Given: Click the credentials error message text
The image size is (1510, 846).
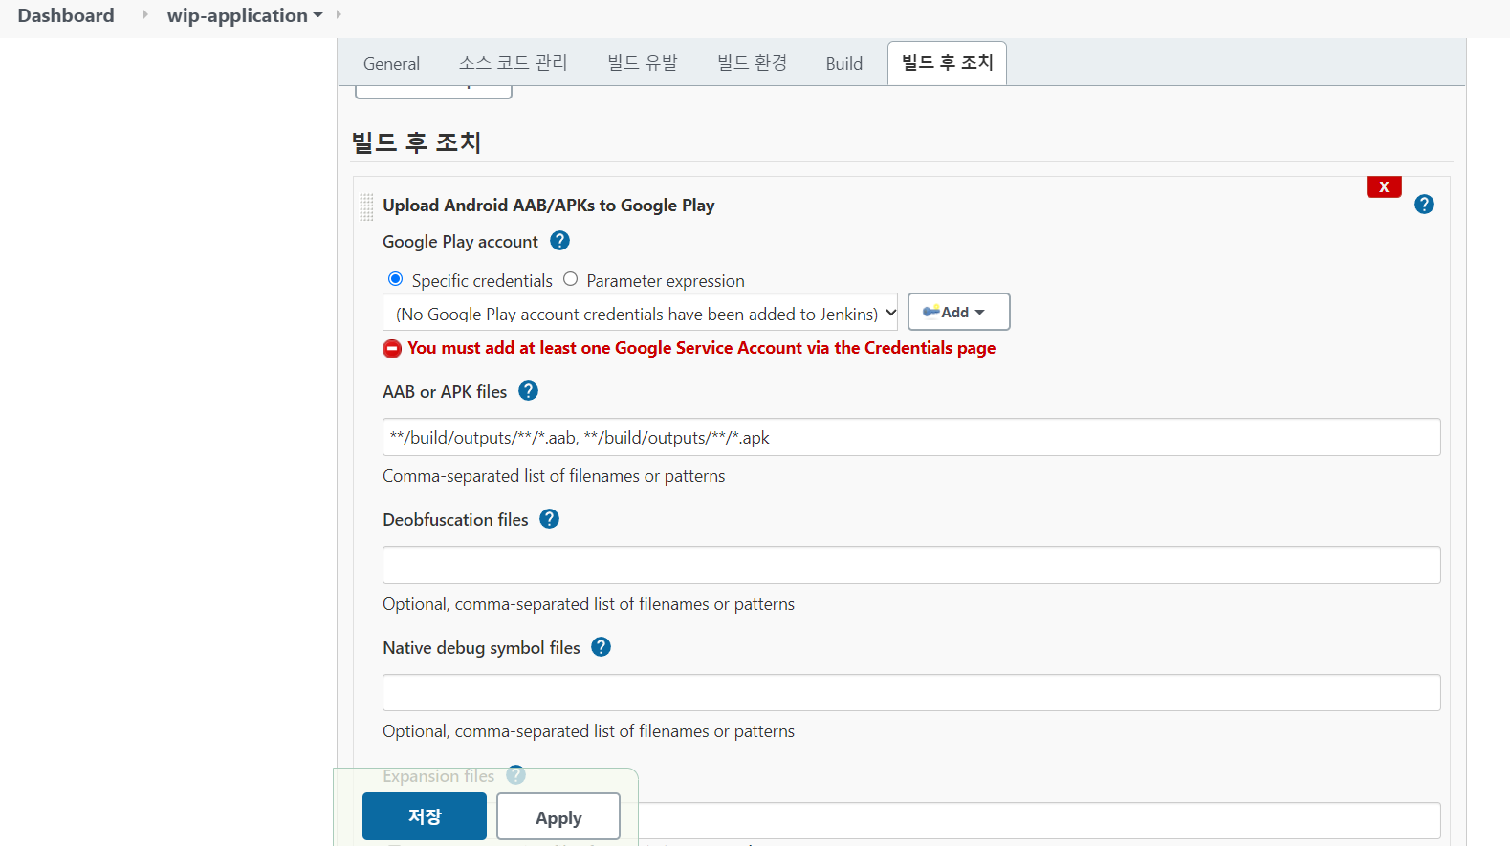Looking at the screenshot, I should click(x=702, y=348).
